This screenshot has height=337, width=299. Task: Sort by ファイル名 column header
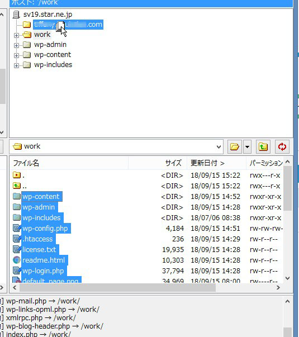(69, 163)
